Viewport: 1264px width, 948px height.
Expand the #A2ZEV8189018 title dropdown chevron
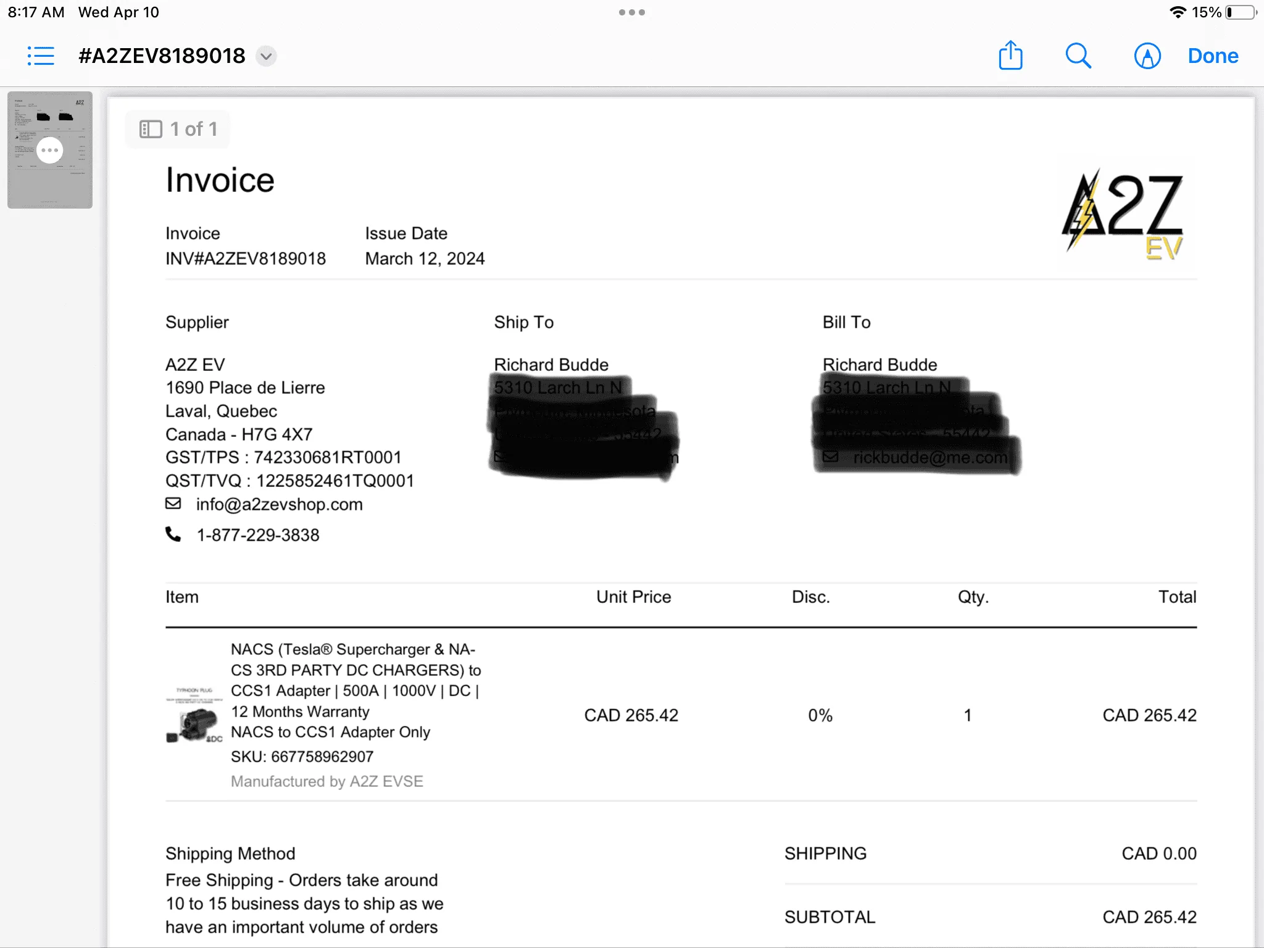pos(266,56)
